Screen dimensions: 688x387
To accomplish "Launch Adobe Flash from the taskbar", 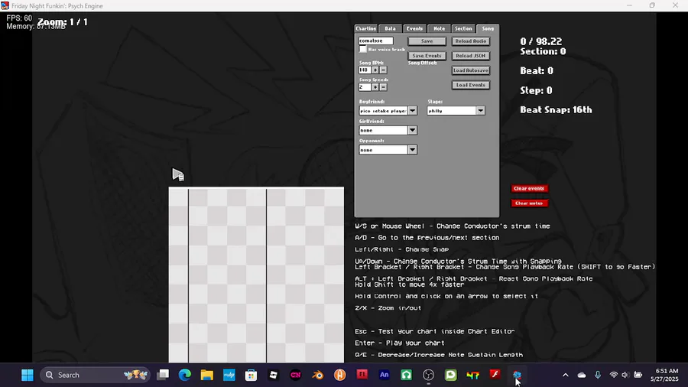I will pos(495,375).
